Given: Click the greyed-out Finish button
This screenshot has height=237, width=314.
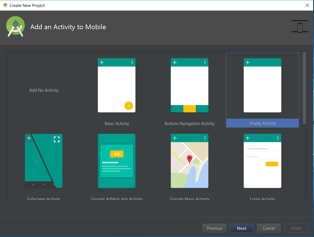Looking at the screenshot, I should [x=296, y=228].
